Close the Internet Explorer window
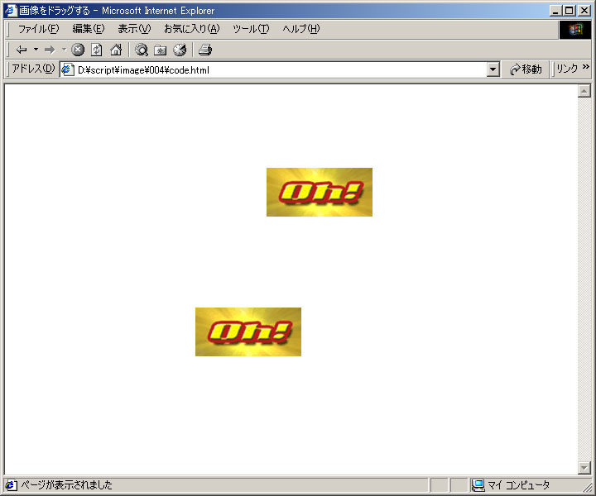This screenshot has width=596, height=496. click(x=584, y=11)
